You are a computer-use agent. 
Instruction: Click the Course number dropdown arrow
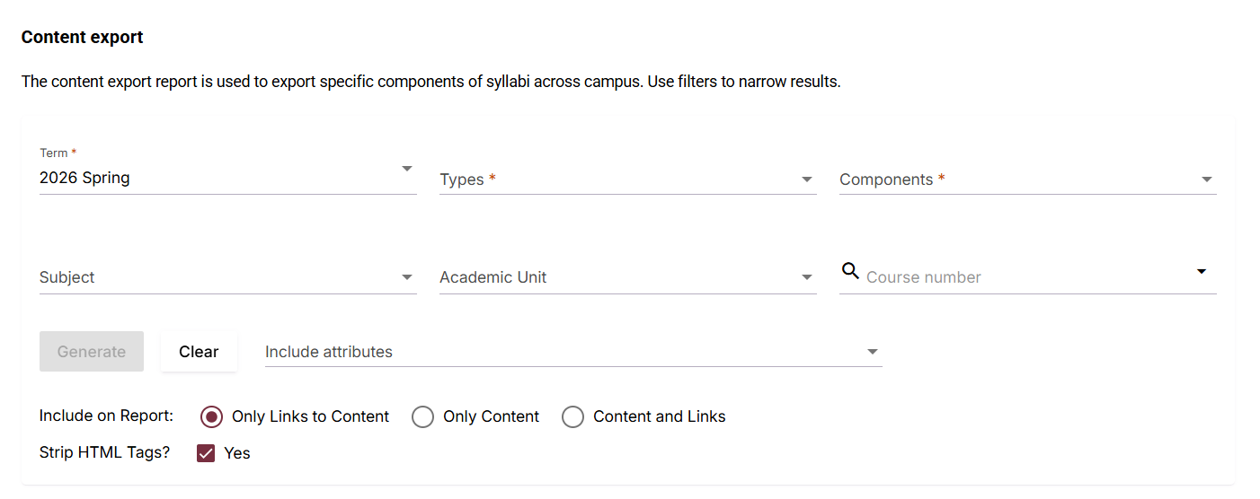[1202, 271]
